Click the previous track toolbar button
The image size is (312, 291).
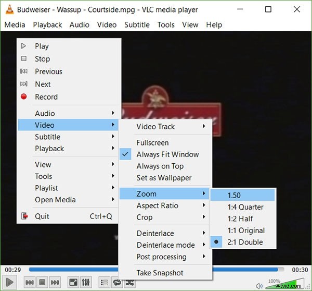point(30,282)
